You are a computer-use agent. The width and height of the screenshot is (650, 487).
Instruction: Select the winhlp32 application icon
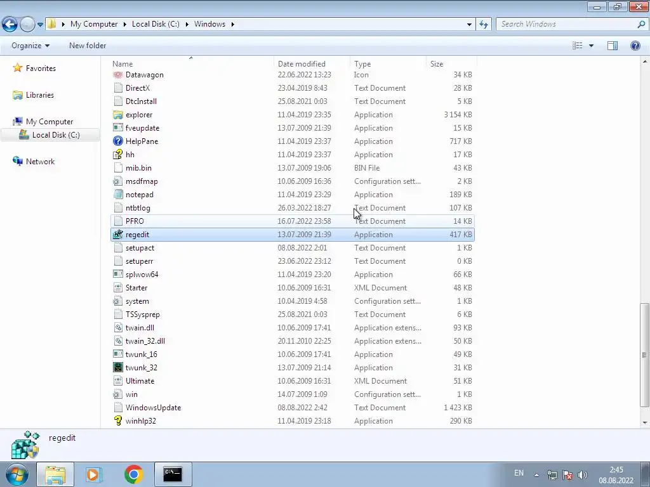point(118,421)
